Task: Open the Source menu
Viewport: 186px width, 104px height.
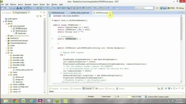Action: click(20, 5)
